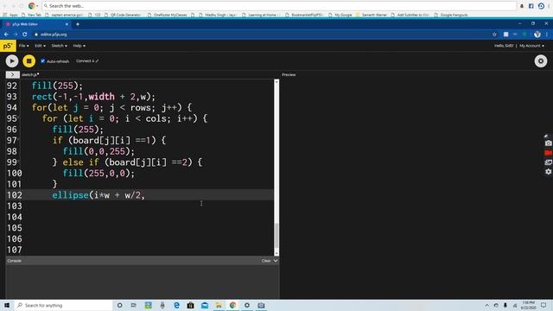Select the sketch.js file tab

30,75
